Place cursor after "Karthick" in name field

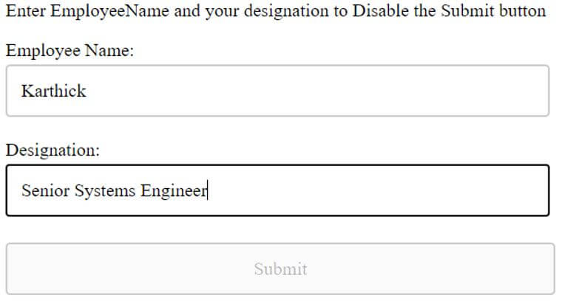[87, 91]
